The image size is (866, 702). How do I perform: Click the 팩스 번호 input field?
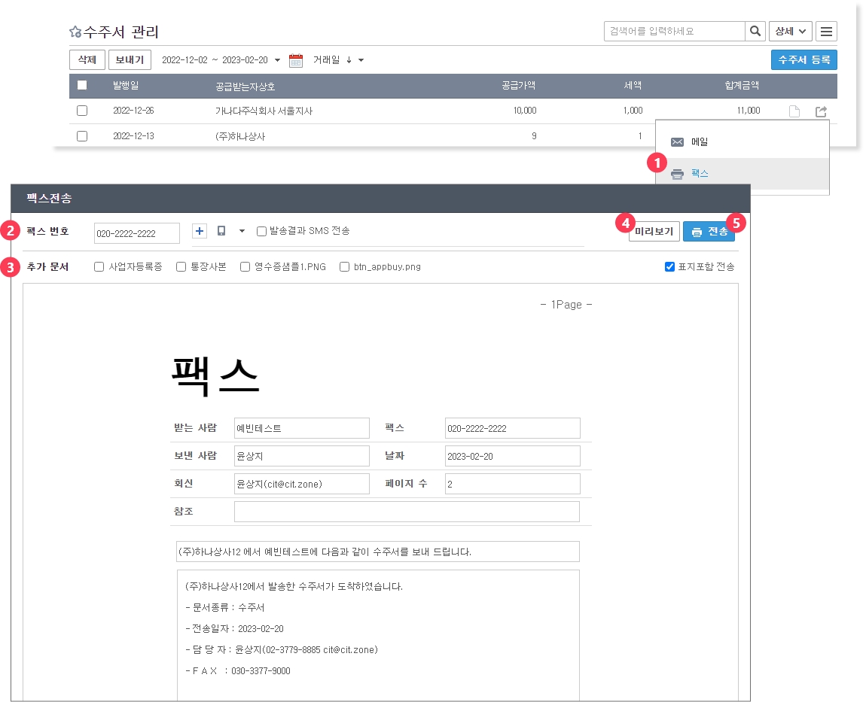(x=136, y=233)
